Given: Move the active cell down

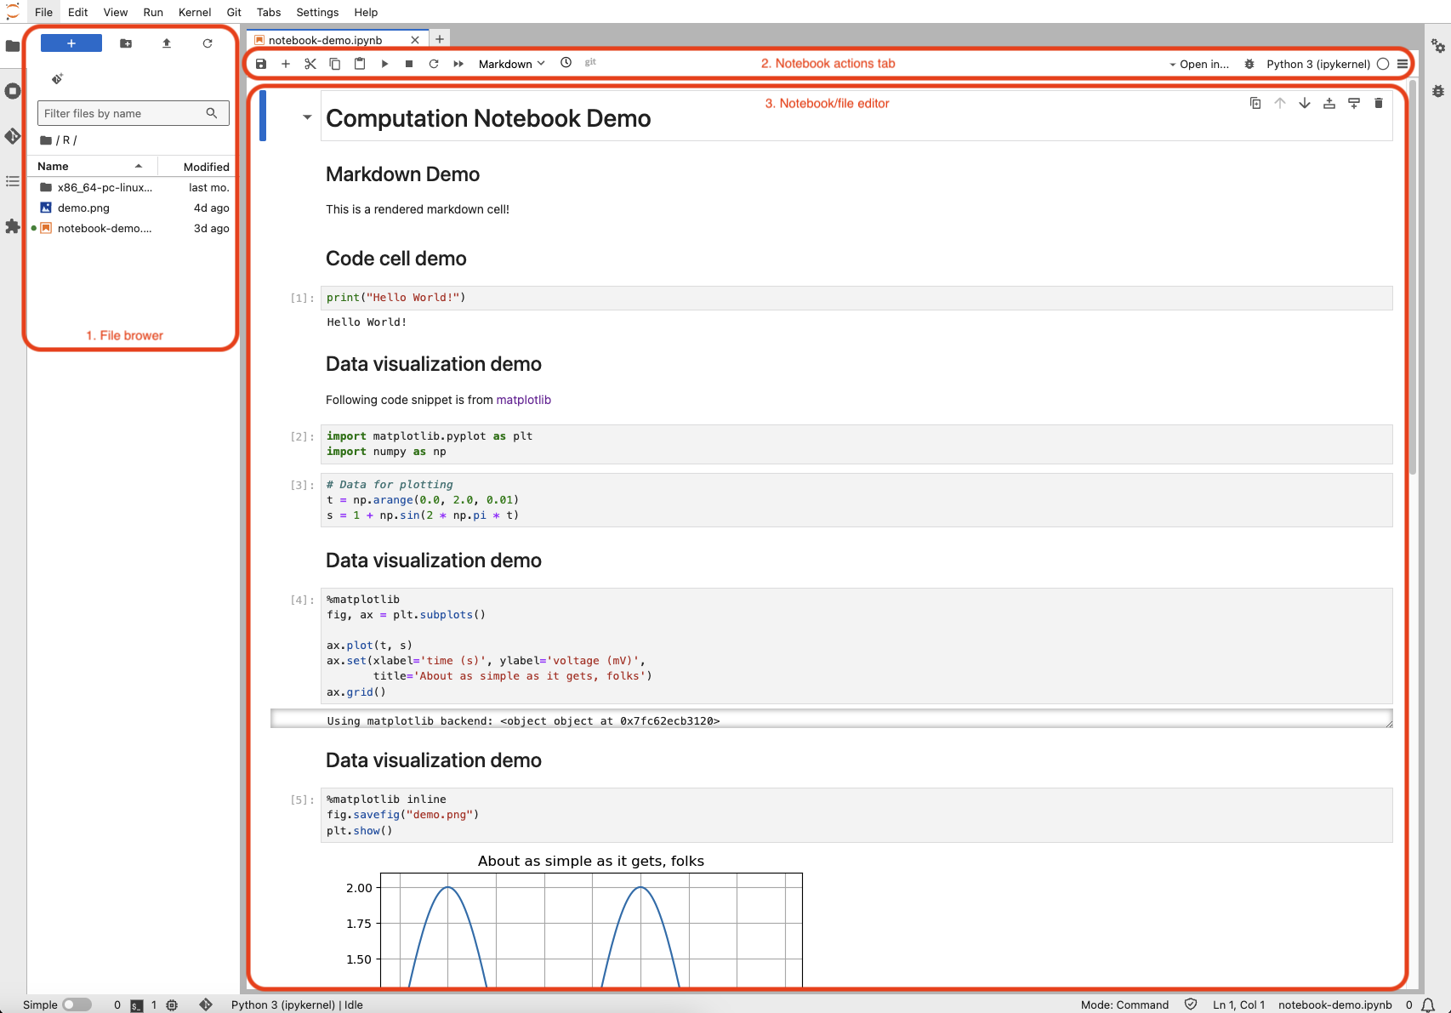Looking at the screenshot, I should pos(1305,103).
